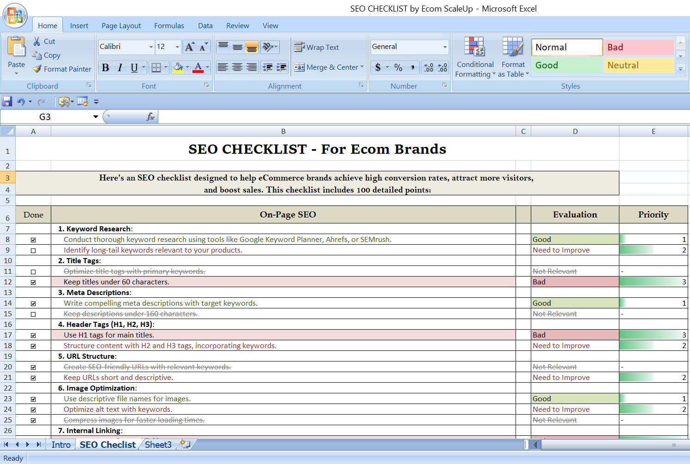
Task: Open the General number format dropdown
Action: pyautogui.click(x=445, y=47)
